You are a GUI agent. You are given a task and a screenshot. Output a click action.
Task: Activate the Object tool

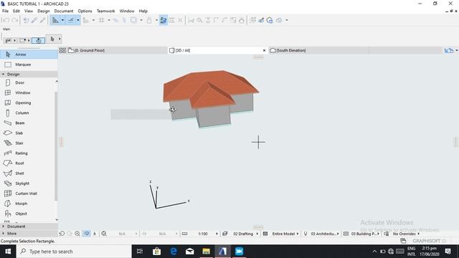(x=27, y=214)
